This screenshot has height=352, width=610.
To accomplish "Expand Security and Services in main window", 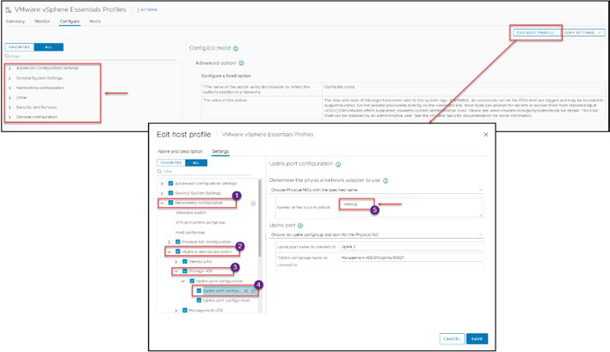I will click(9, 107).
